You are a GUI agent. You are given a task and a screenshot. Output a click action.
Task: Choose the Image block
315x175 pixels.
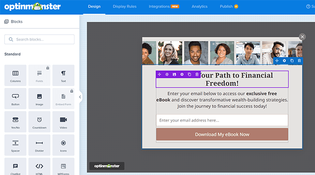pyautogui.click(x=39, y=99)
